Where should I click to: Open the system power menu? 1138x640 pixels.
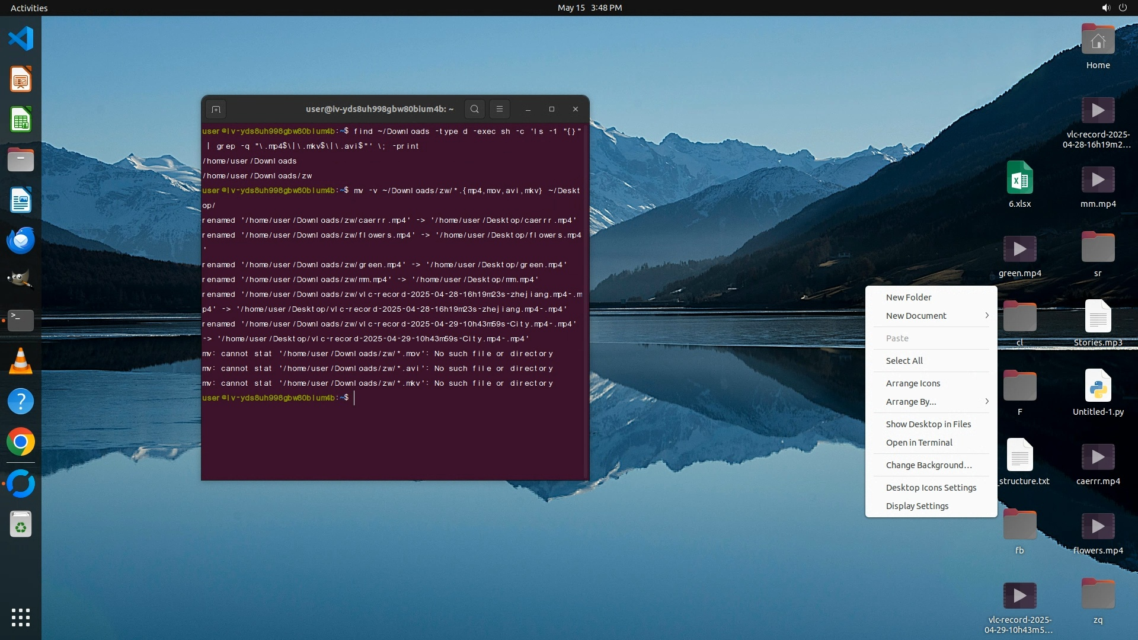pos(1123,8)
